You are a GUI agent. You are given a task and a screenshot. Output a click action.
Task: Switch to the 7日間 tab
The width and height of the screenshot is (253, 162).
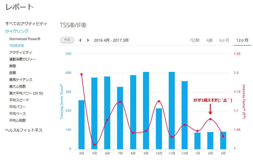pyautogui.click(x=194, y=40)
